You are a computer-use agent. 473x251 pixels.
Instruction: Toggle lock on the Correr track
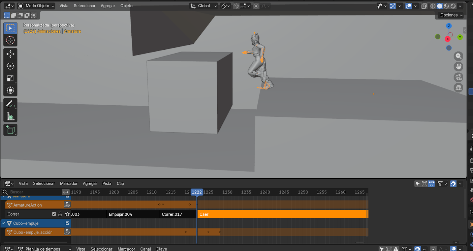pos(60,214)
